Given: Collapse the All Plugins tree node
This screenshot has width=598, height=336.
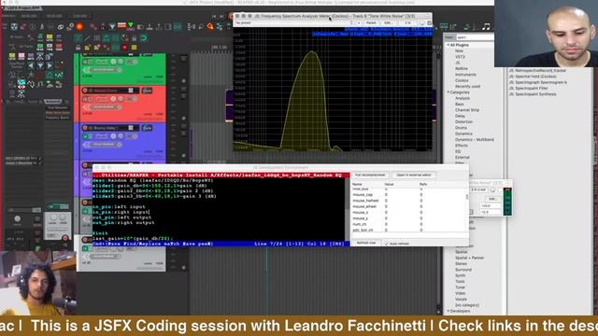Looking at the screenshot, I should [x=448, y=45].
